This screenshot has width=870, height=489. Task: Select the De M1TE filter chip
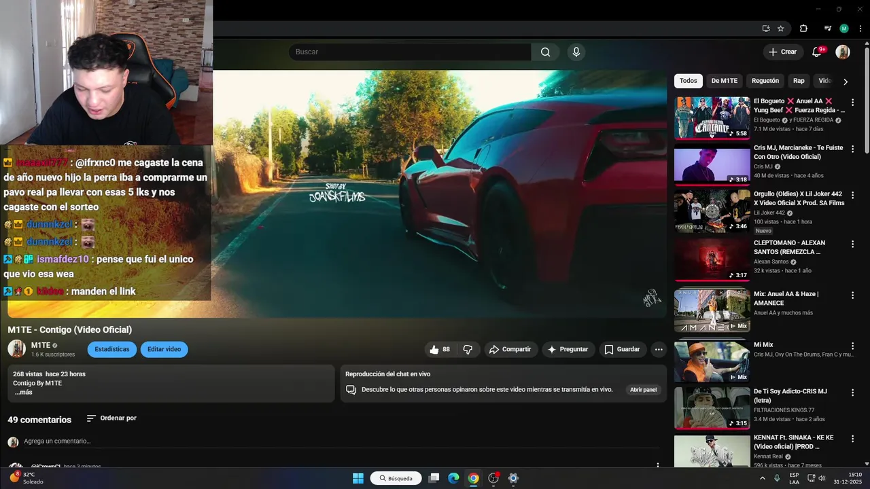point(725,81)
